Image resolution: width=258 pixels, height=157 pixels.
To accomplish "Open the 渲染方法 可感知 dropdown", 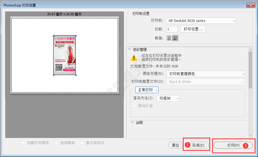I will 168,98.
